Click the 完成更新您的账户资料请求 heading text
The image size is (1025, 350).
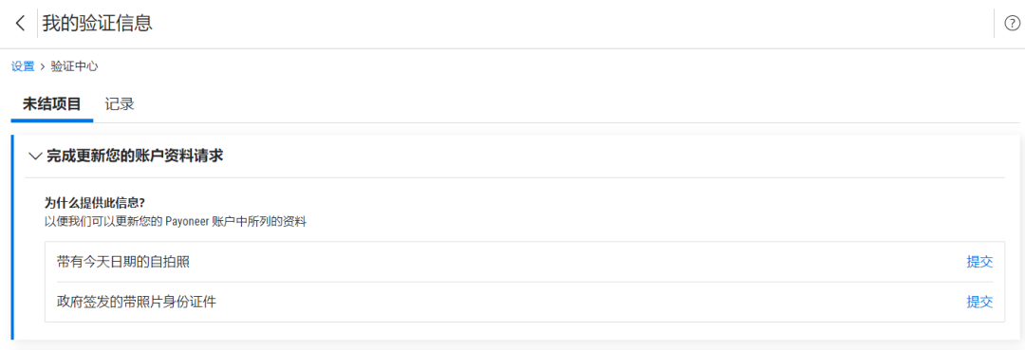coord(136,157)
